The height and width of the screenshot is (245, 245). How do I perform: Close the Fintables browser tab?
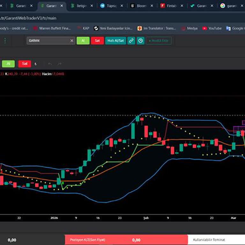pos(182,6)
